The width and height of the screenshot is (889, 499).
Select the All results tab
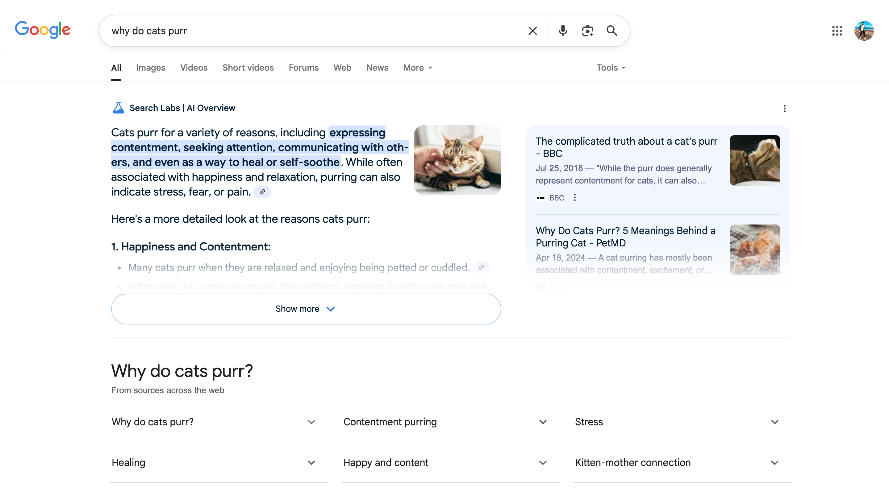pyautogui.click(x=116, y=68)
